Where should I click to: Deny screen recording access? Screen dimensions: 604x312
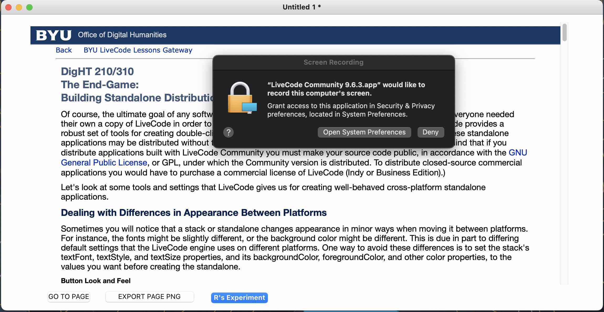click(x=430, y=132)
